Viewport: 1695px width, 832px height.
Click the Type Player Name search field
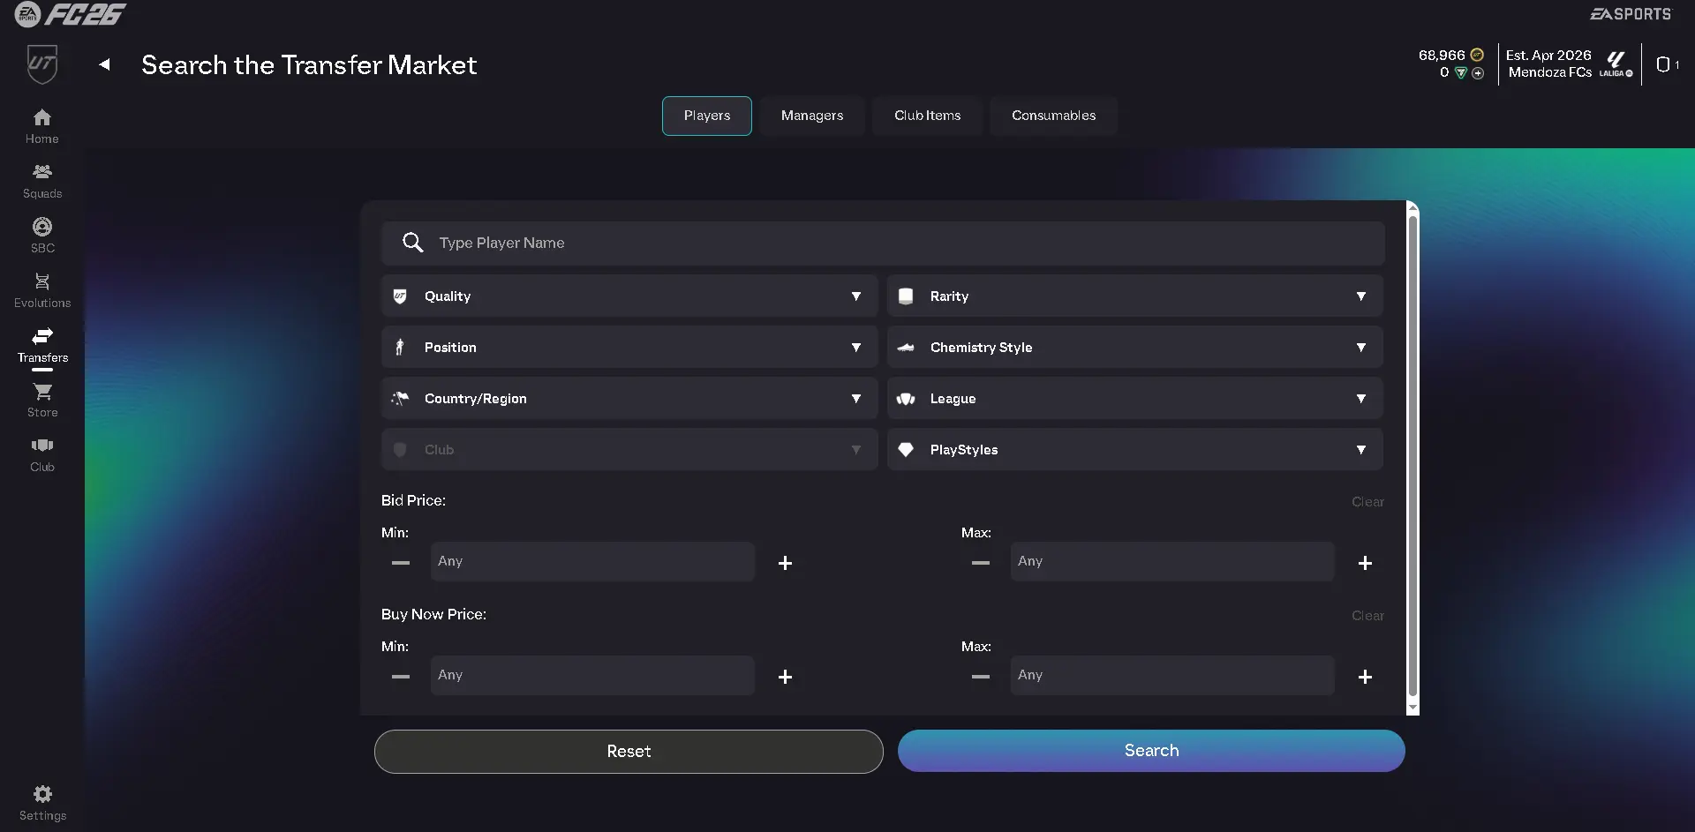coord(883,243)
